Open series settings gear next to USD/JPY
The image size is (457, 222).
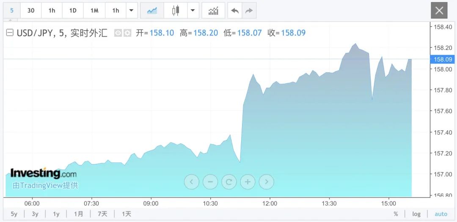point(127,33)
